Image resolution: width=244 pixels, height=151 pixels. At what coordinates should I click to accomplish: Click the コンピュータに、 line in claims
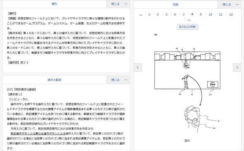click(19, 99)
